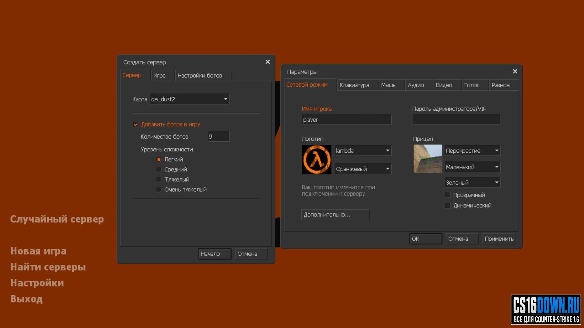Select the Сервер tab

135,75
